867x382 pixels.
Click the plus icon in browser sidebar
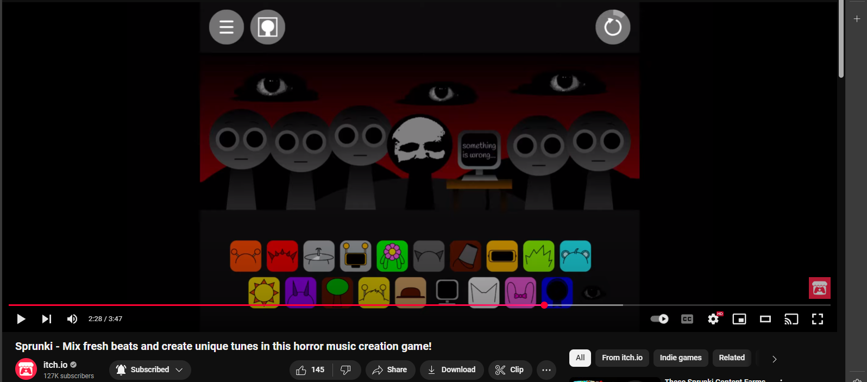tap(857, 18)
